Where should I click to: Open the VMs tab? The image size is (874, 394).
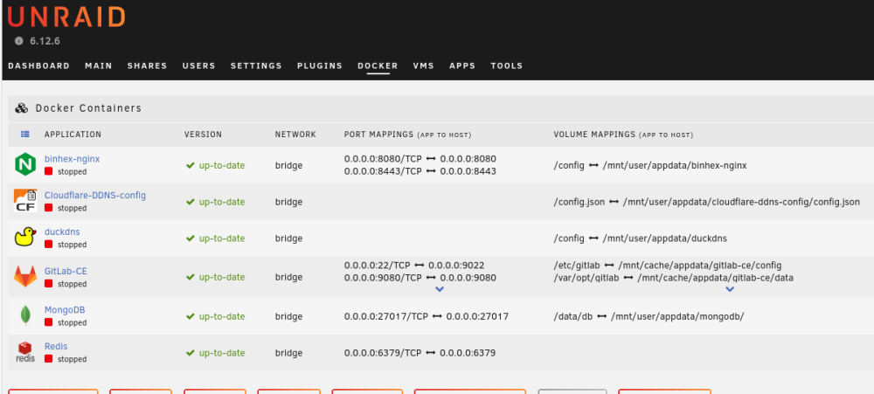pyautogui.click(x=424, y=66)
